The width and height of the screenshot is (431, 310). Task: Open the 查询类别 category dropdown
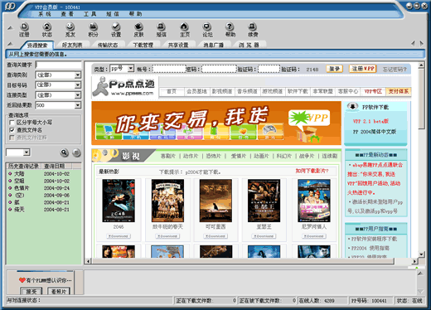pyautogui.click(x=78, y=75)
